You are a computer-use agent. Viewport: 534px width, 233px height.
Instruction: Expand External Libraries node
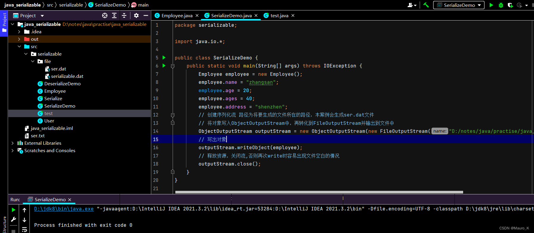(x=13, y=143)
